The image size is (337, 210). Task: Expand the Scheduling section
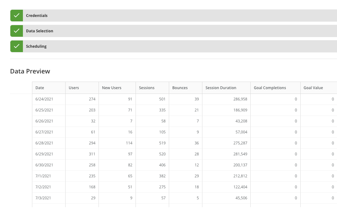click(36, 46)
